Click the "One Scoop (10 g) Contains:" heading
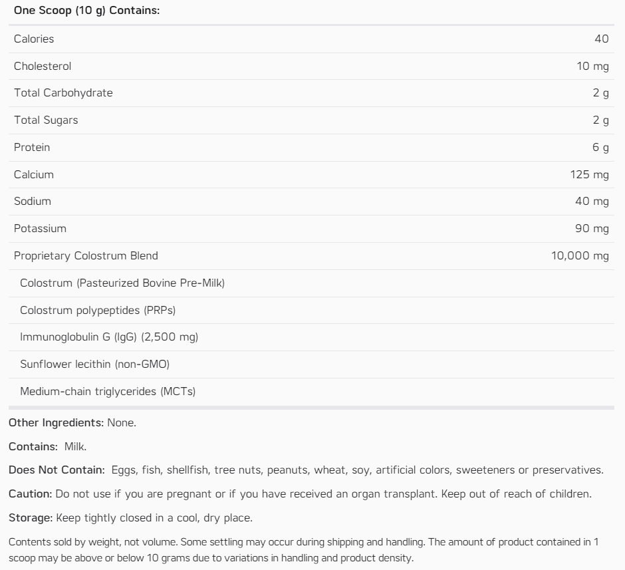Screen dimensions: 625x570 coord(87,11)
